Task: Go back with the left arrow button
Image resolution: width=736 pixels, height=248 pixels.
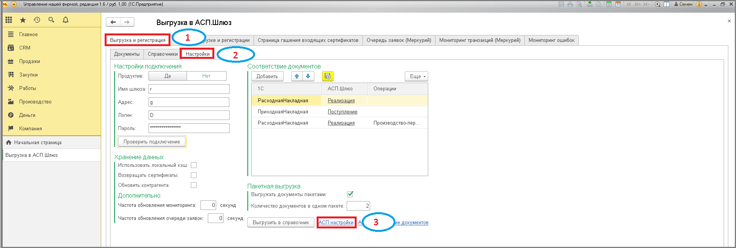Action: [113, 22]
